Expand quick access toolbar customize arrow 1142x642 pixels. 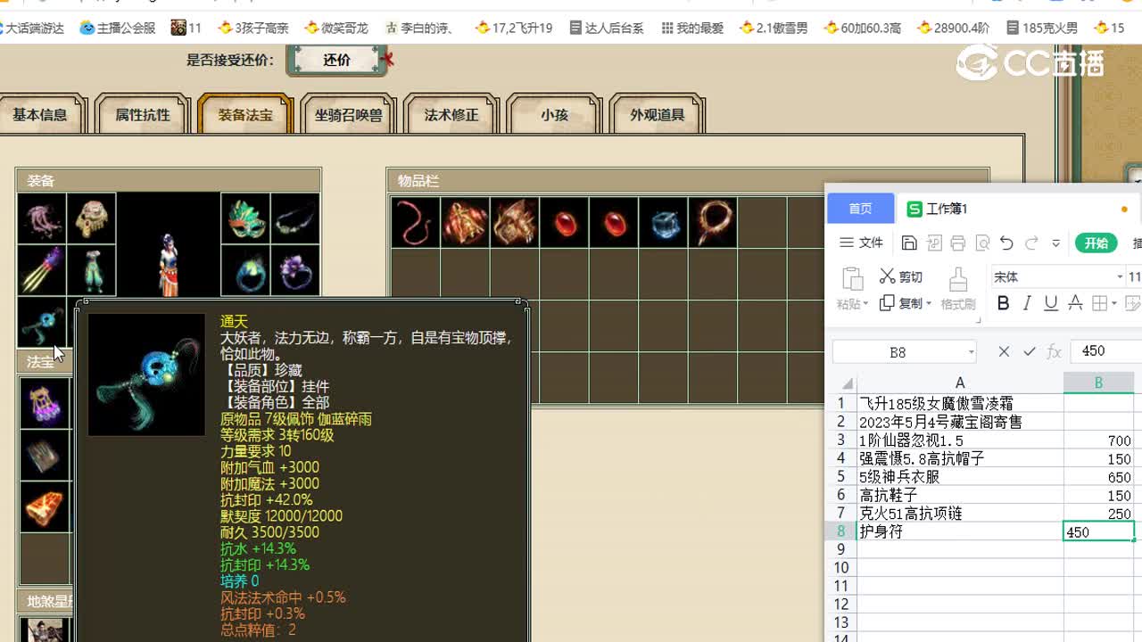click(x=1055, y=243)
